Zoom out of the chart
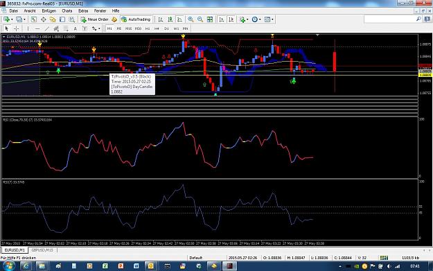 tap(200, 19)
